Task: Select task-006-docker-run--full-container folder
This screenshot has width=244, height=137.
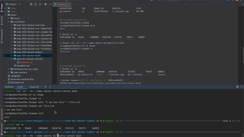Action: [x=33, y=42]
